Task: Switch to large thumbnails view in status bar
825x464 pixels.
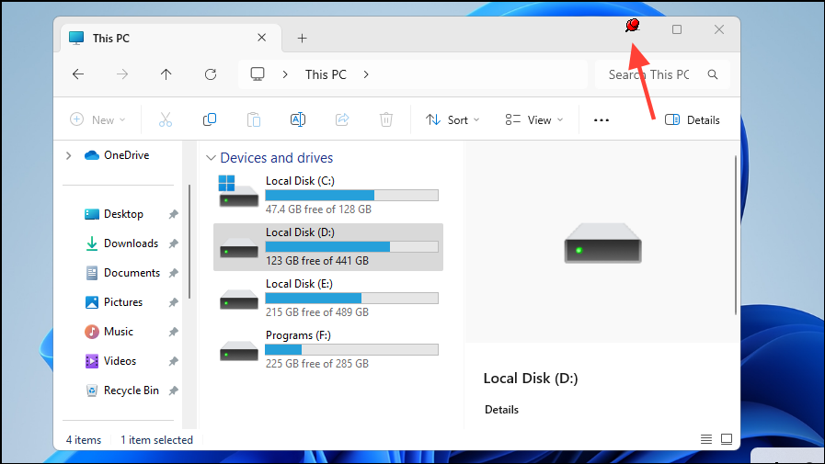Action: point(727,439)
